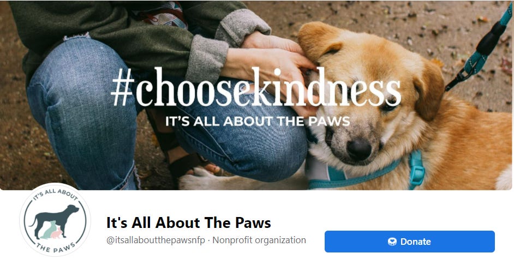The image size is (514, 265).
Task: Click the curved 'IT'S ALL ABOUT' logo text
Action: [x=55, y=194]
